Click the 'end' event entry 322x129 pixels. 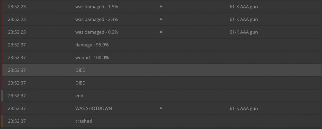pos(79,95)
